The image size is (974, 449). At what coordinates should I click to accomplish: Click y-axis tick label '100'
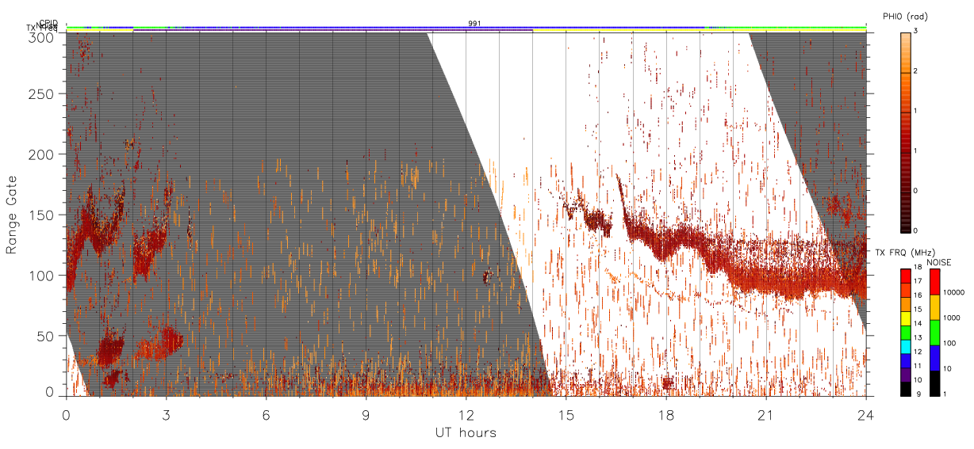(43, 276)
